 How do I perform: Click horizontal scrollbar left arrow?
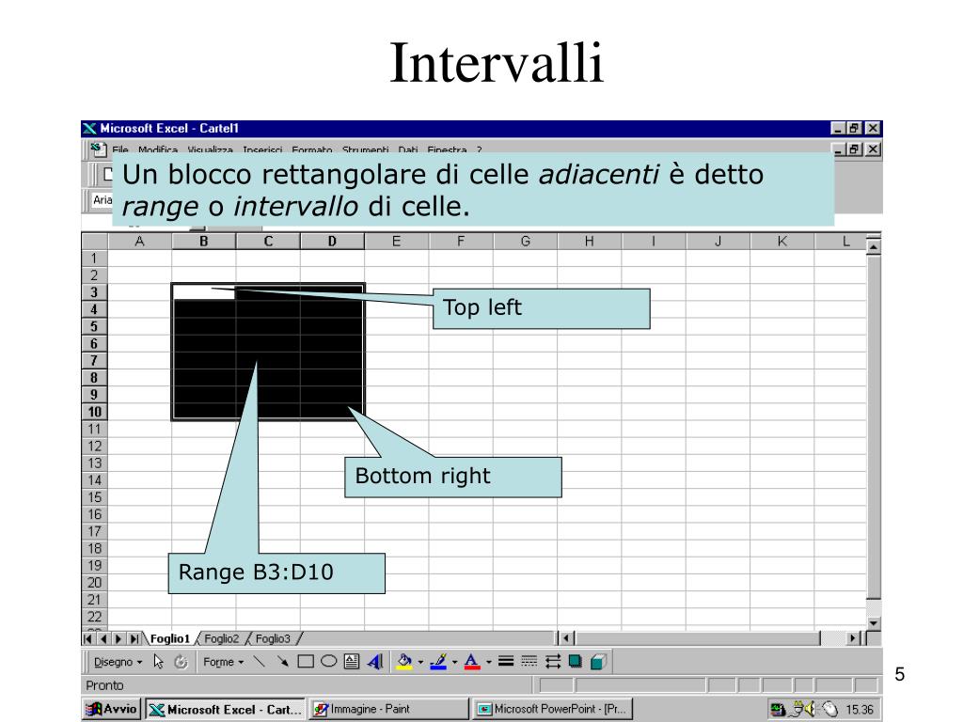pos(565,638)
